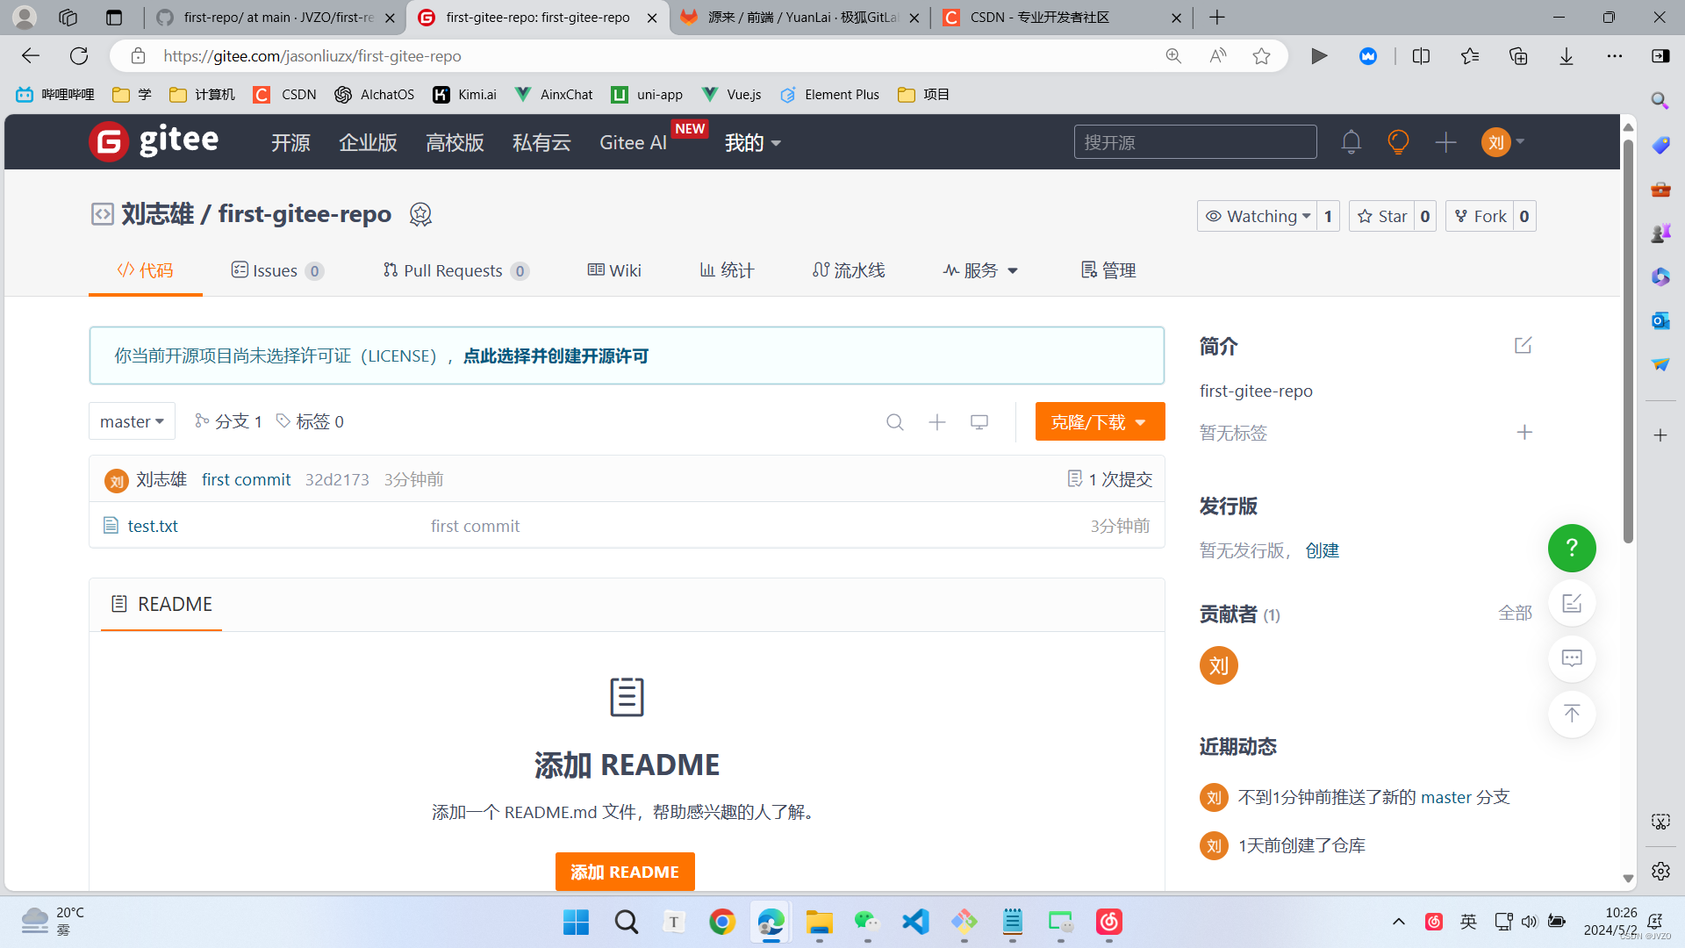The image size is (1685, 948).
Task: Star the first-gitee-repo repository
Action: 1382,217
